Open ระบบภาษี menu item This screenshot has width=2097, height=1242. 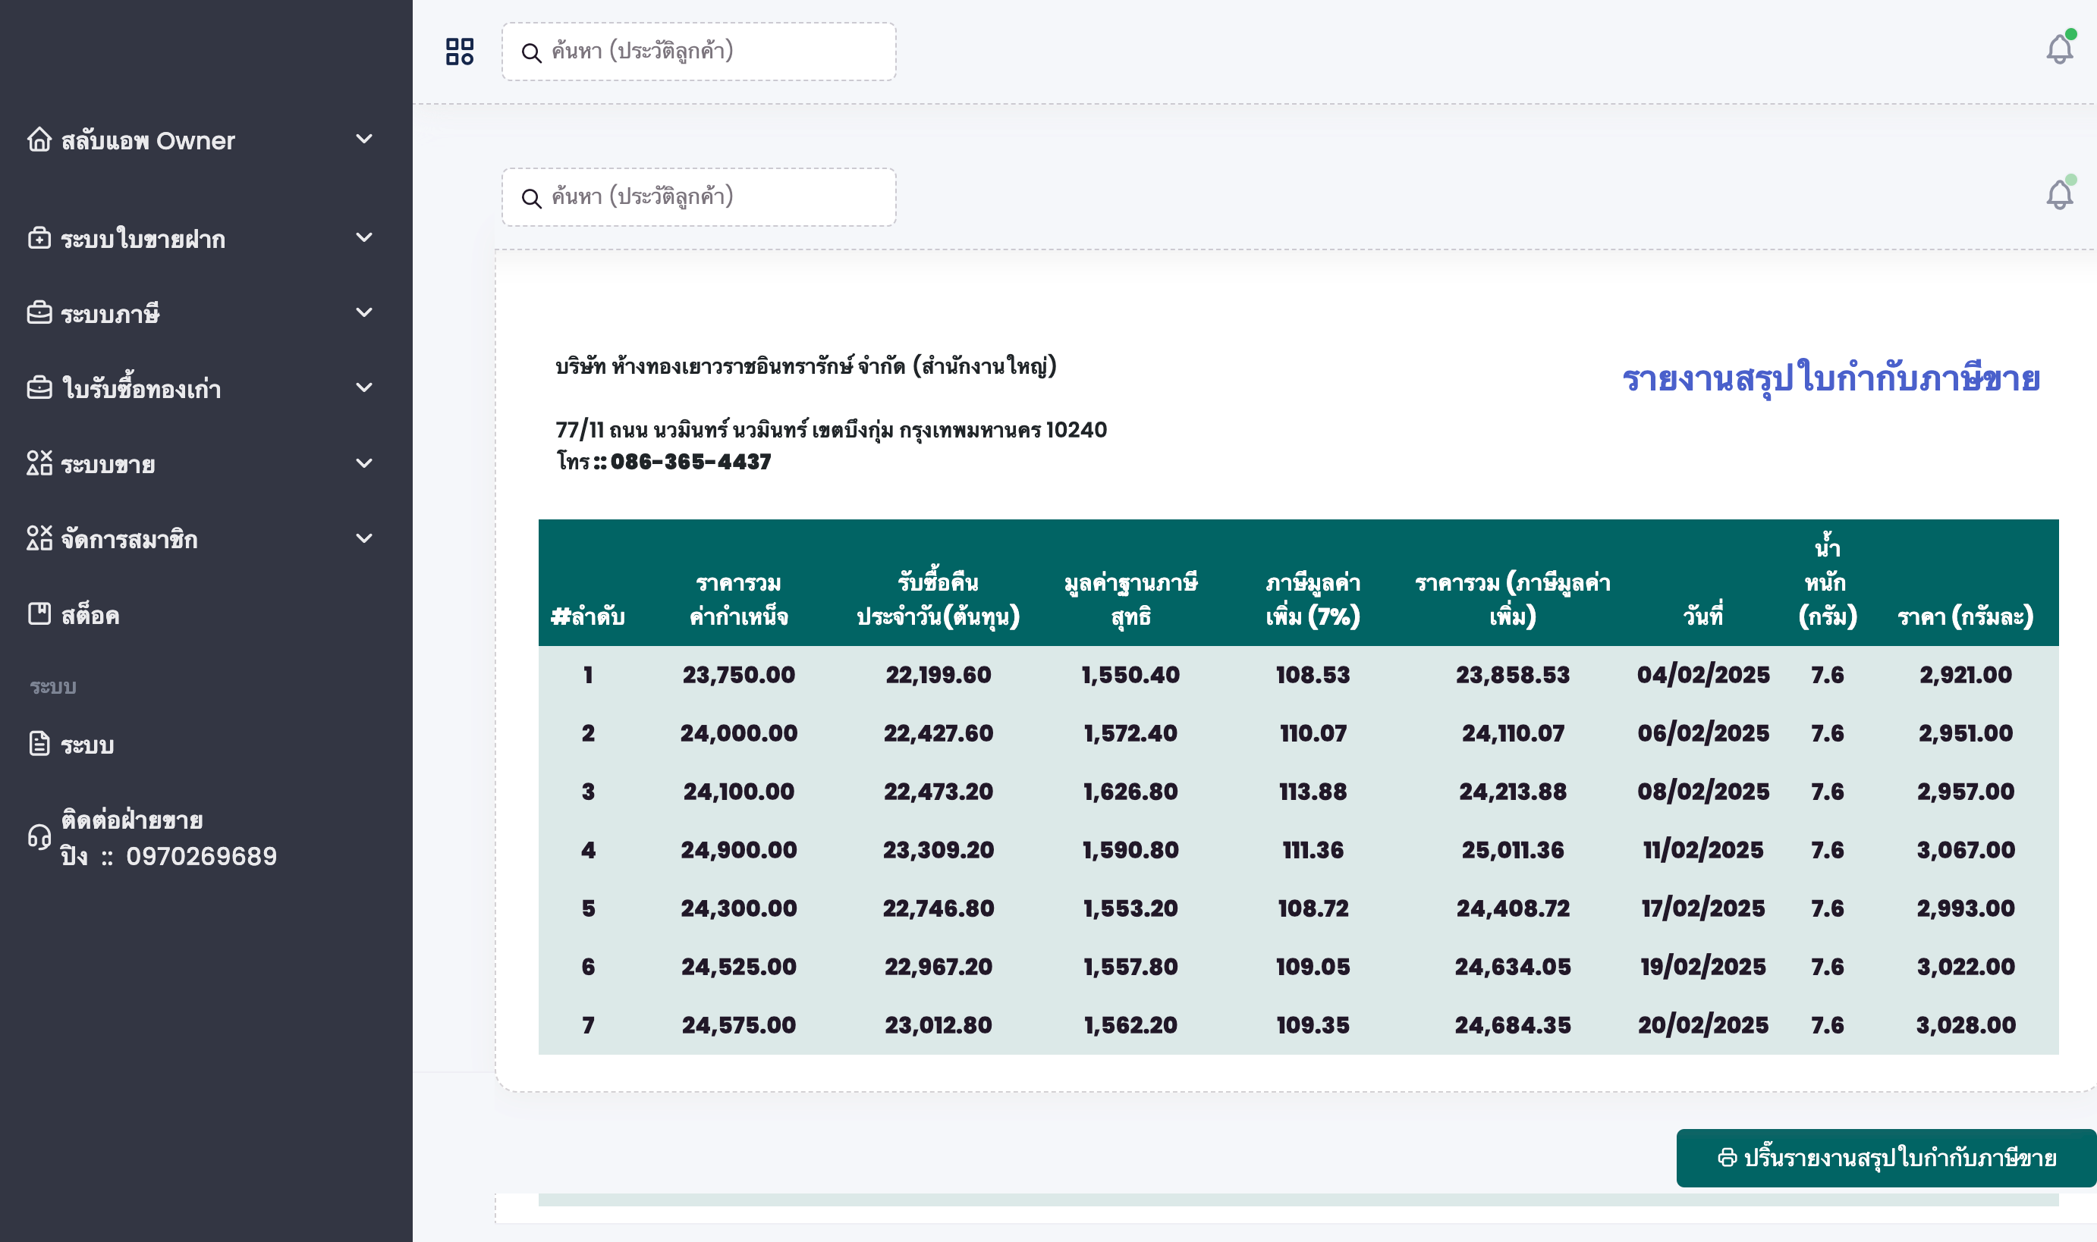coord(111,314)
